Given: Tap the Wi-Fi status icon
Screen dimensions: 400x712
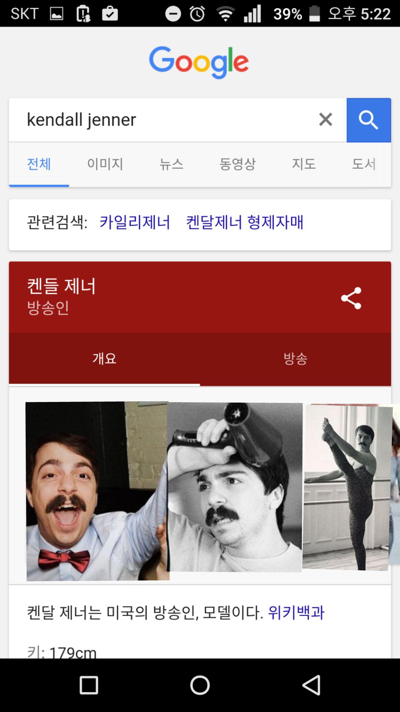Looking at the screenshot, I should coord(225,14).
